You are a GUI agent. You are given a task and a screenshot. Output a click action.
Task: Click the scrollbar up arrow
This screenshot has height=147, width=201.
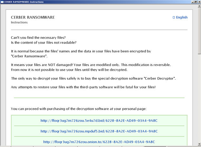pos(199,6)
